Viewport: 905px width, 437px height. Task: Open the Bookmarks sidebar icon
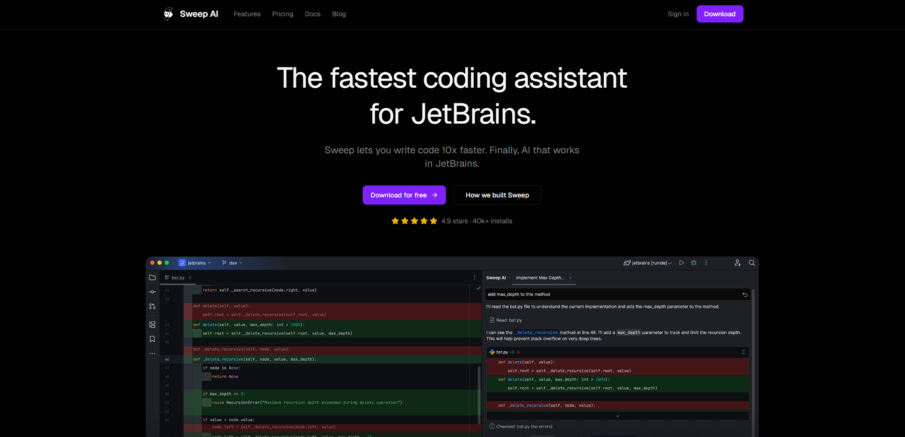coord(152,339)
